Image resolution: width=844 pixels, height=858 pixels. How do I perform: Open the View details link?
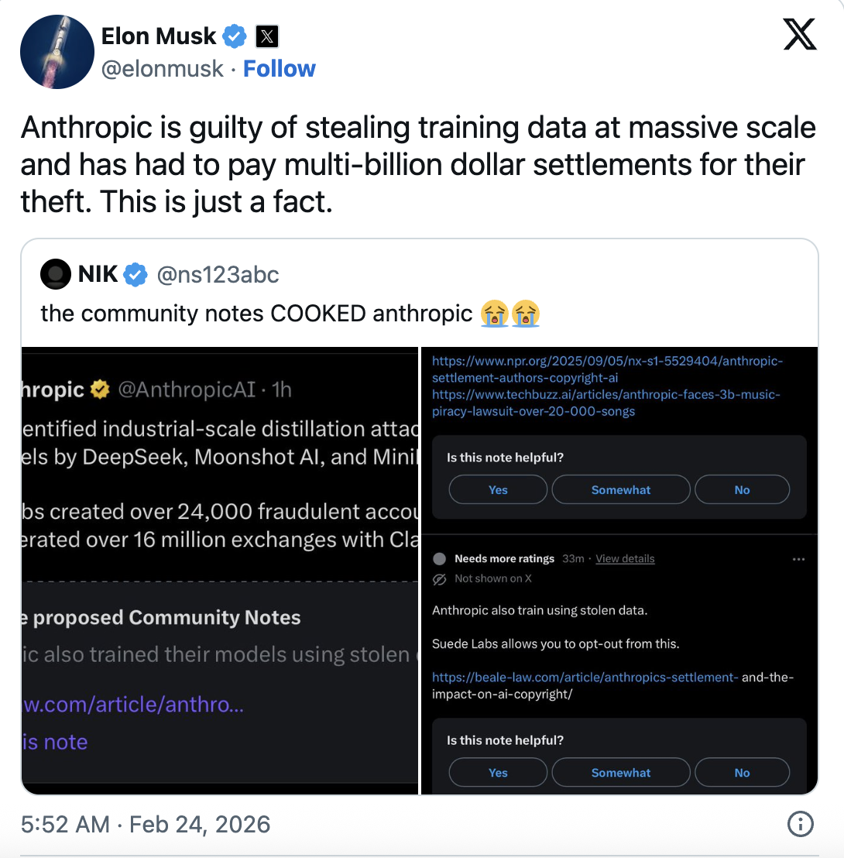(x=625, y=559)
